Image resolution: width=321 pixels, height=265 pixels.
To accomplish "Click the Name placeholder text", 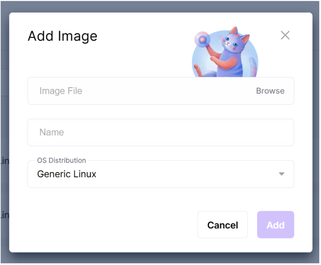I will coord(52,132).
